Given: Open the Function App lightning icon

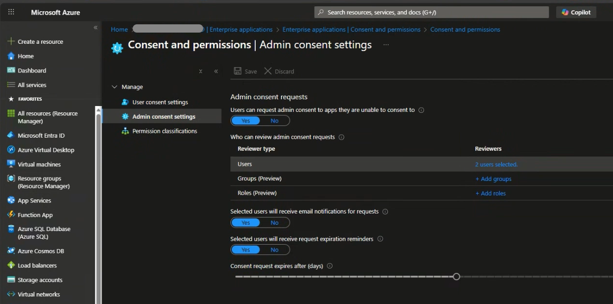Looking at the screenshot, I should click(11, 215).
